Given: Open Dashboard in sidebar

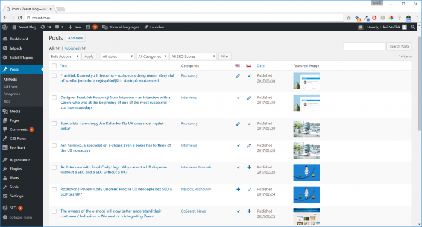Looking at the screenshot, I should point(21,39).
